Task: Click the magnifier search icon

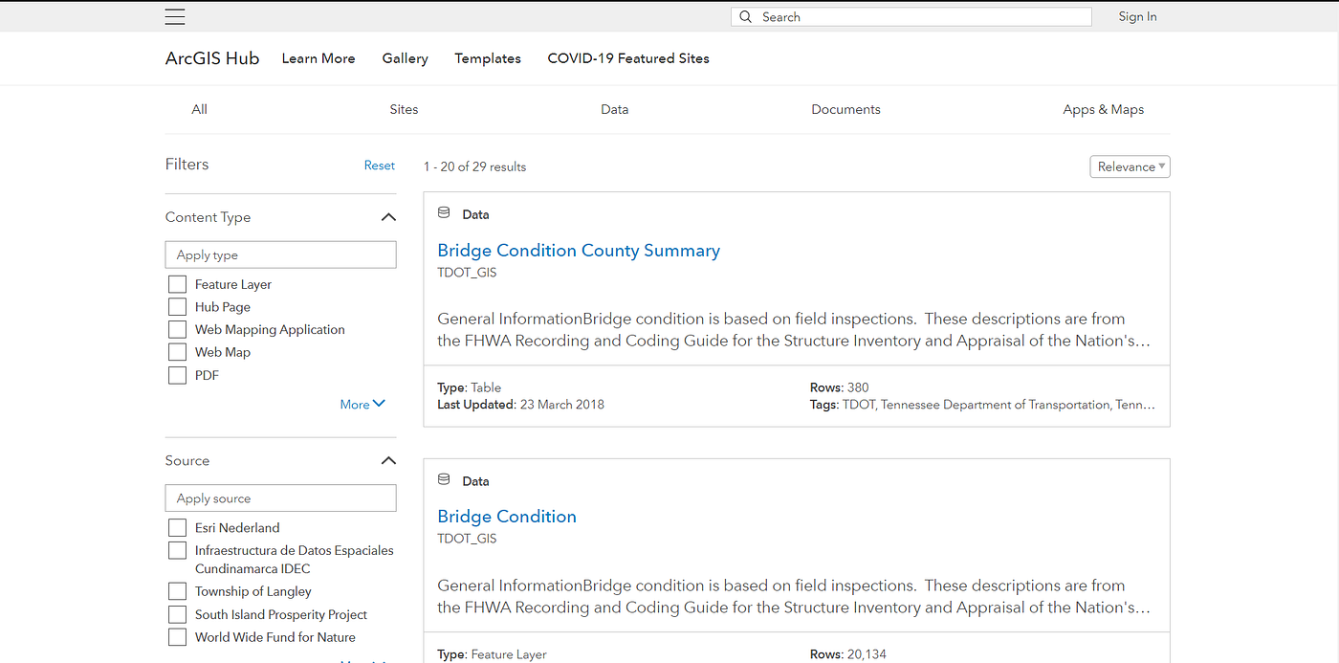Action: [746, 17]
